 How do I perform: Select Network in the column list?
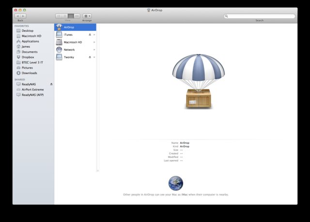(x=76, y=50)
